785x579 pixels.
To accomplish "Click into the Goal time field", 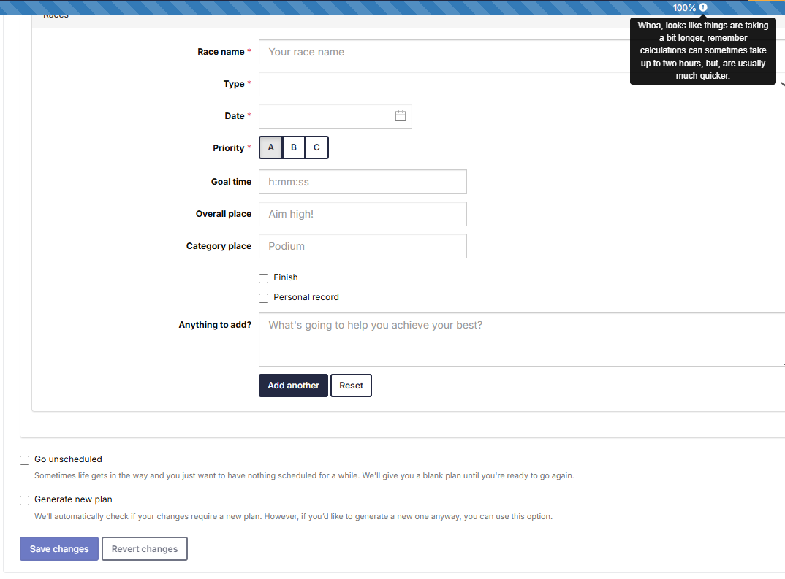I will pyautogui.click(x=363, y=182).
